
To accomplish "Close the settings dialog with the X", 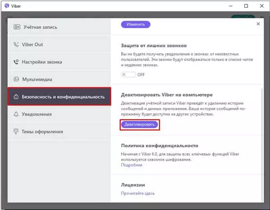I will pyautogui.click(x=258, y=24).
